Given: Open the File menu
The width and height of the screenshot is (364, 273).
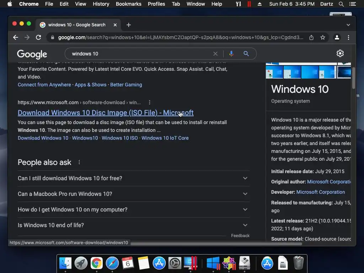Looking at the screenshot, I should (49, 4).
